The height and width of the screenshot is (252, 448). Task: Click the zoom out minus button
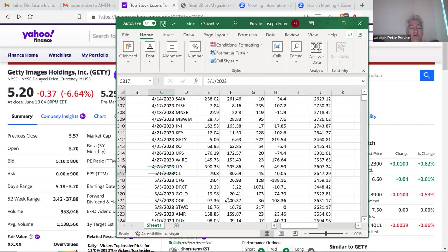point(305,233)
